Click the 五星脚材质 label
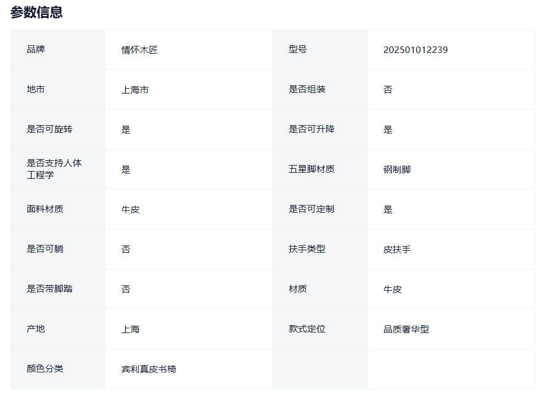 [311, 169]
